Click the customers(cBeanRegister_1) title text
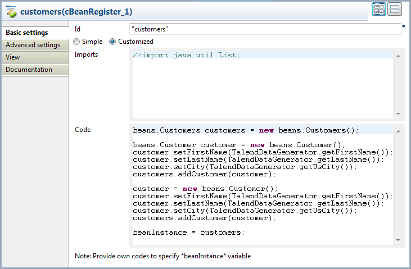The height and width of the screenshot is (269, 411). pos(76,12)
